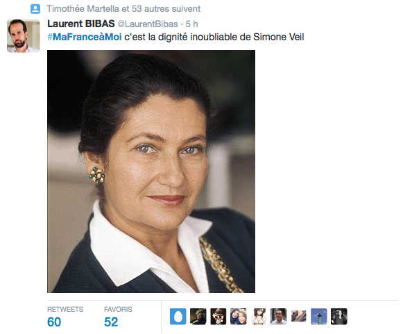Click the blue follower person icon
Viewport: 403px width, 334px height.
click(35, 9)
